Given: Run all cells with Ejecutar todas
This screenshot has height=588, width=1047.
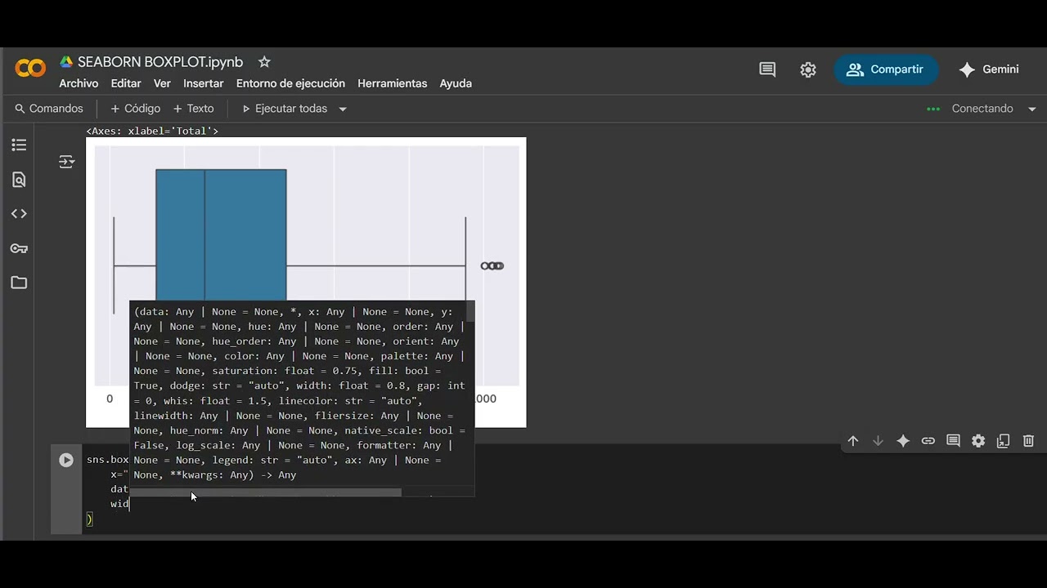Looking at the screenshot, I should (x=285, y=109).
